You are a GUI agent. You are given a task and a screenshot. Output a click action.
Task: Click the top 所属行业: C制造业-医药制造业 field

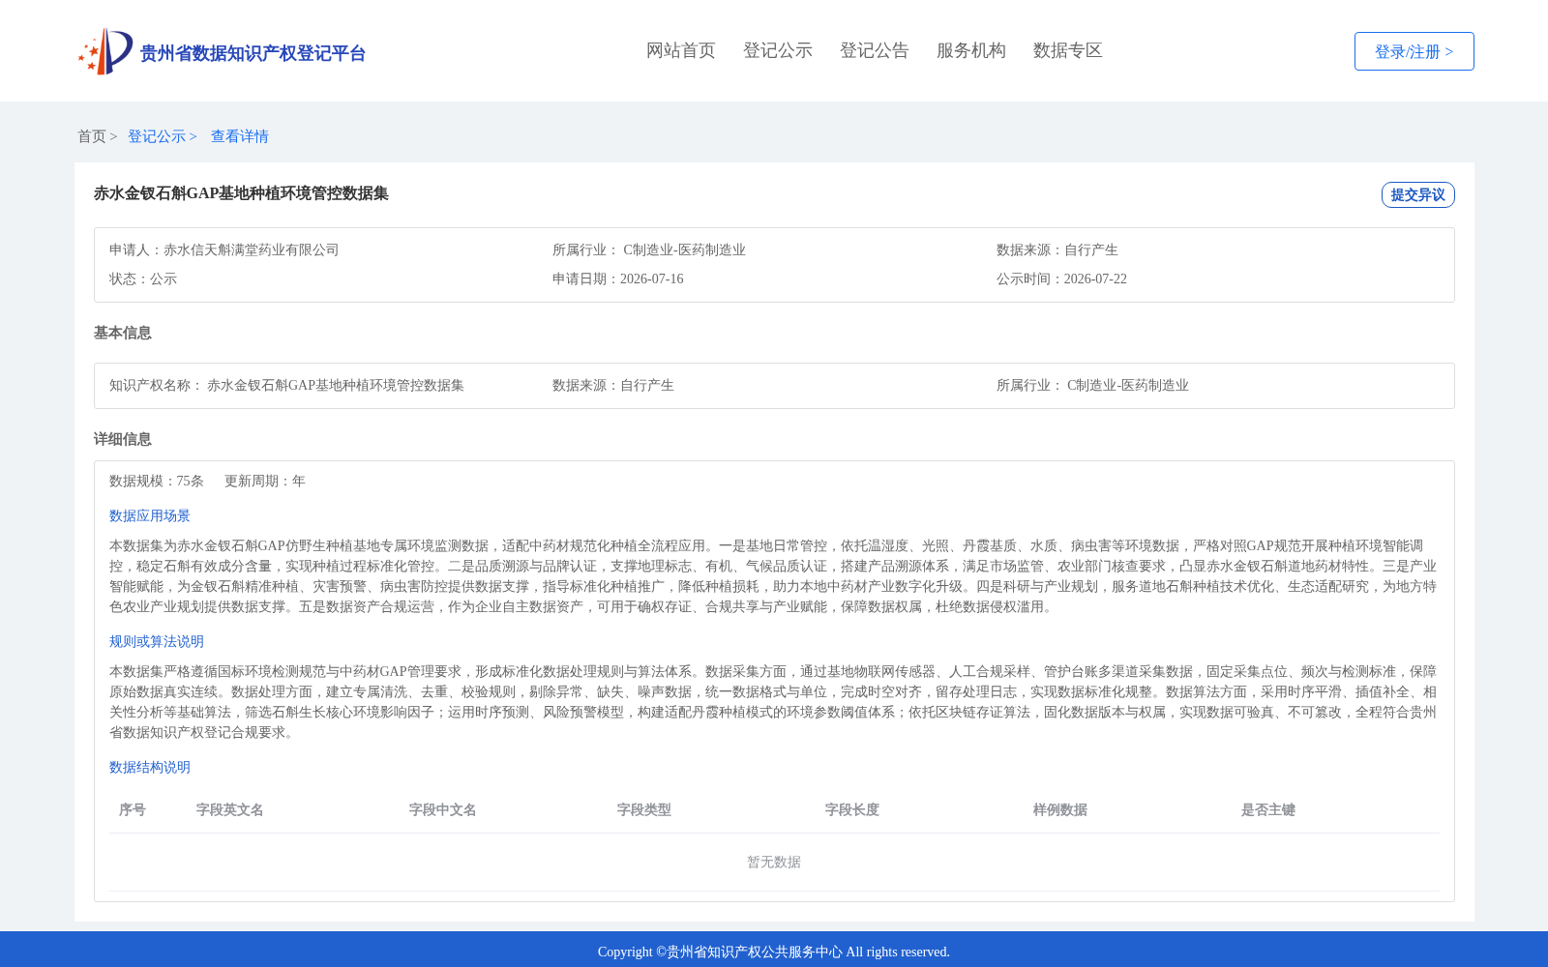[x=649, y=249]
